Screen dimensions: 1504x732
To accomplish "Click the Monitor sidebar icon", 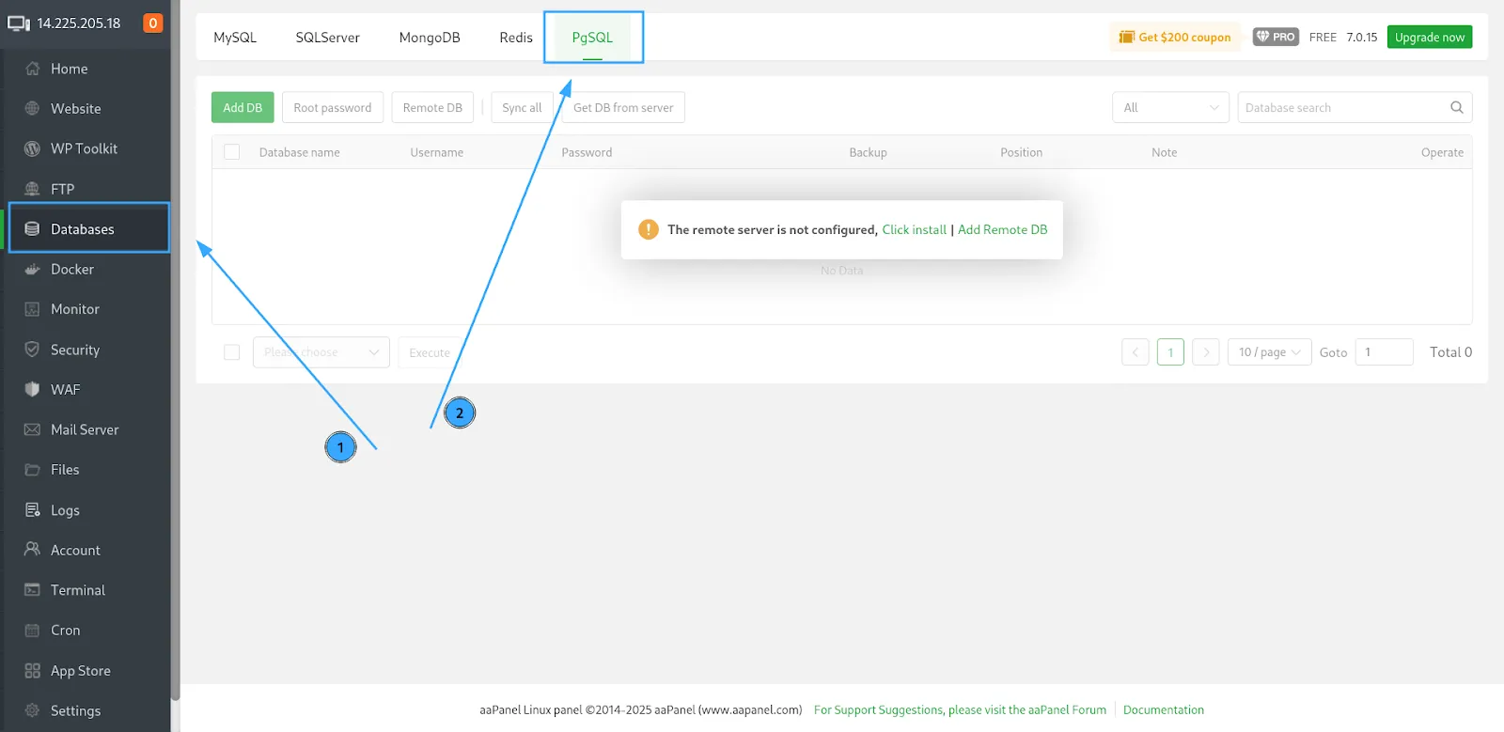I will click(32, 309).
